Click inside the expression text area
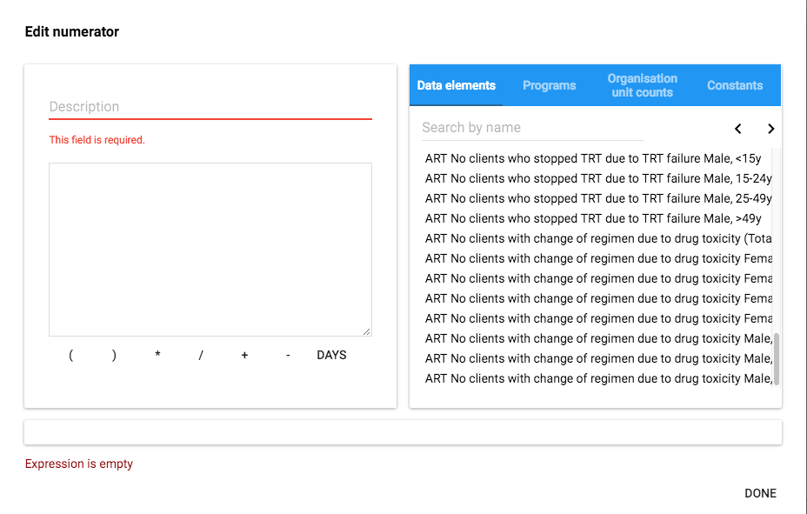 [x=210, y=249]
